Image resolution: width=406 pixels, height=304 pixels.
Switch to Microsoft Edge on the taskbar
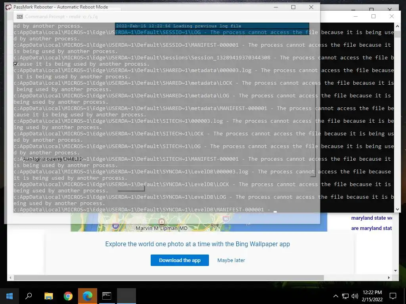[88, 296]
